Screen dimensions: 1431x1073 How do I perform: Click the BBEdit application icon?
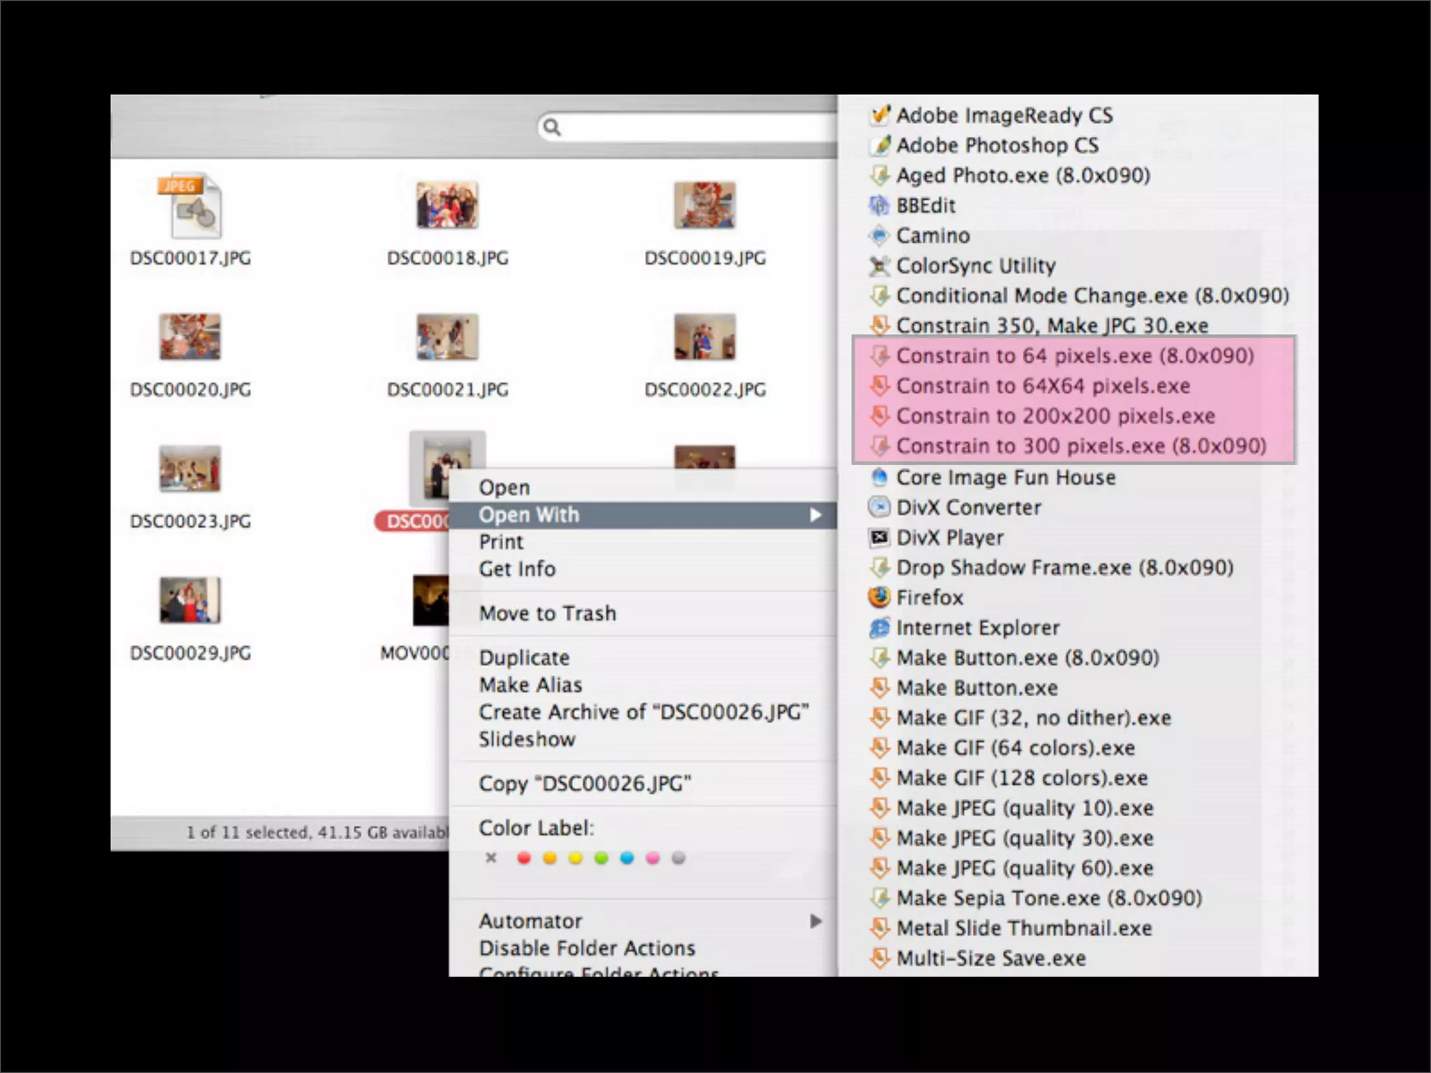coord(879,205)
